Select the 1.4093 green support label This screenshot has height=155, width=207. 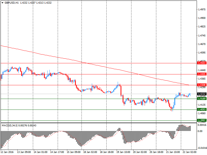coord(202,109)
